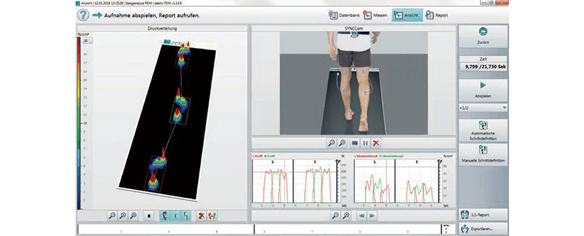Toggle the gait line display button

pos(187,216)
